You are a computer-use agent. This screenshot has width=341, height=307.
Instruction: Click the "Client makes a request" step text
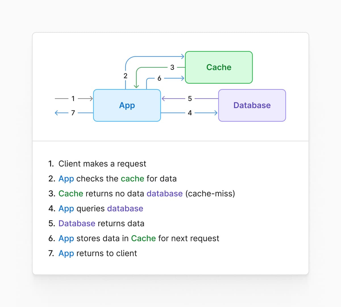point(102,164)
